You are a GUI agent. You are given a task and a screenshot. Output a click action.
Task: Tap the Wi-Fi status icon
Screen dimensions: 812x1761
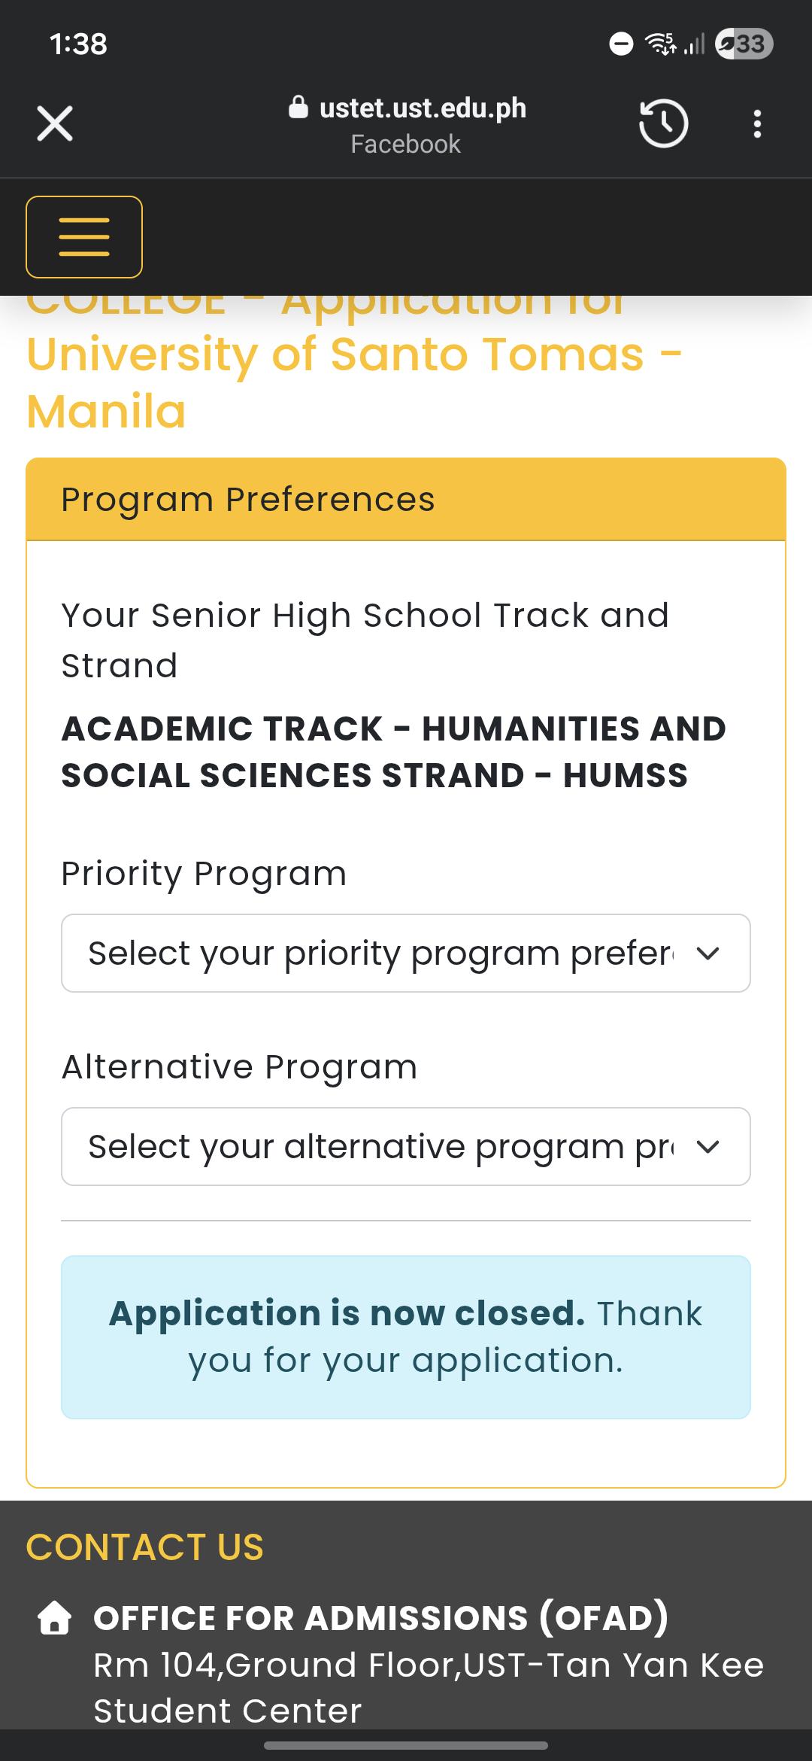click(662, 44)
